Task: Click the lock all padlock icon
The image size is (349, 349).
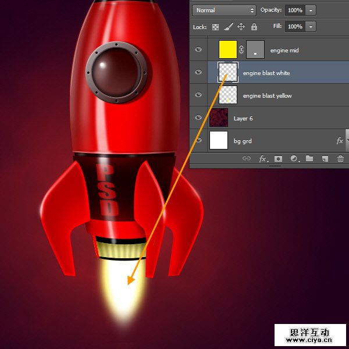Action: 254,27
